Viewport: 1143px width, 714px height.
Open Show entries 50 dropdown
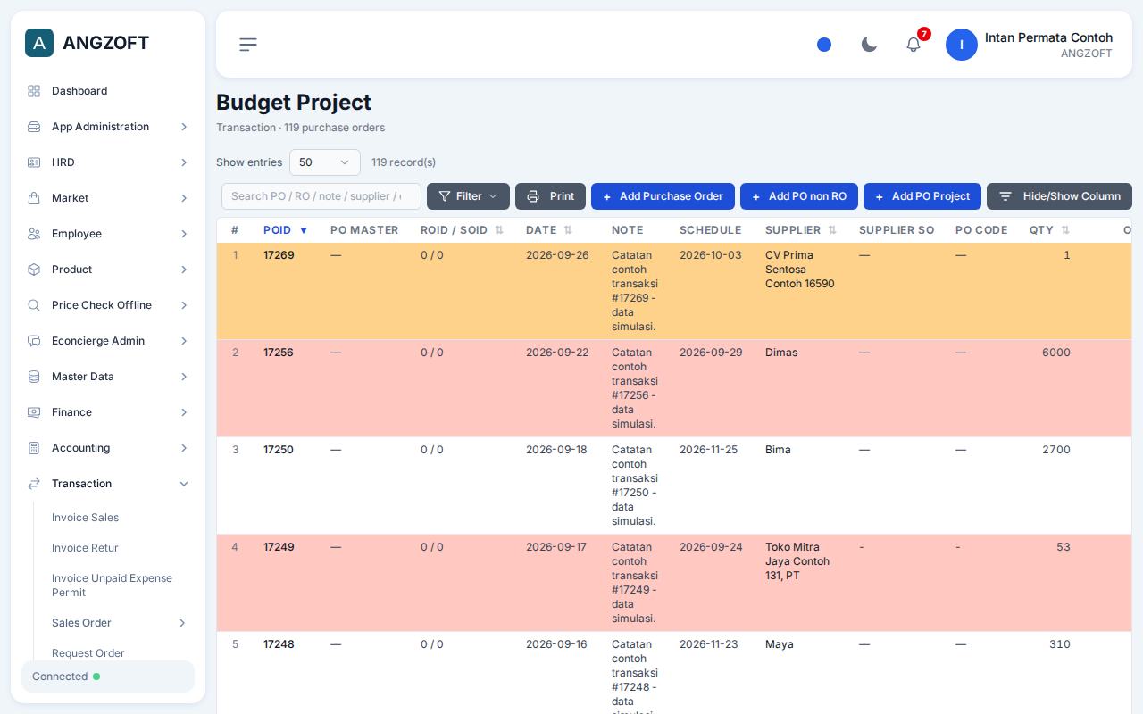coord(325,162)
